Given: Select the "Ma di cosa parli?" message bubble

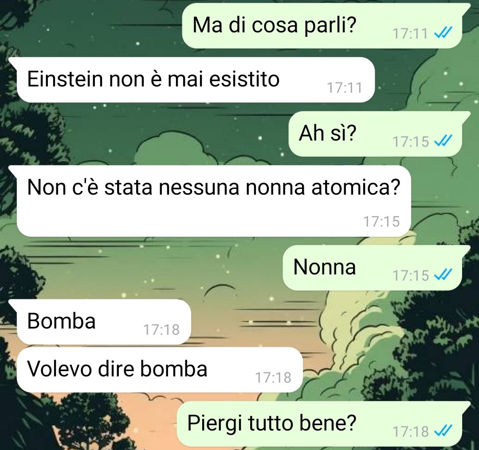Looking at the screenshot, I should pos(322,26).
